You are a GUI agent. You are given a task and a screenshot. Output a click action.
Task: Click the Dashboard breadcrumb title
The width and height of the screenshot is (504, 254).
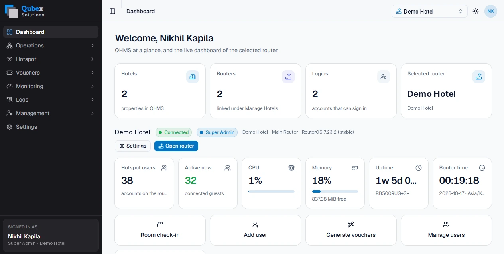[x=140, y=11]
